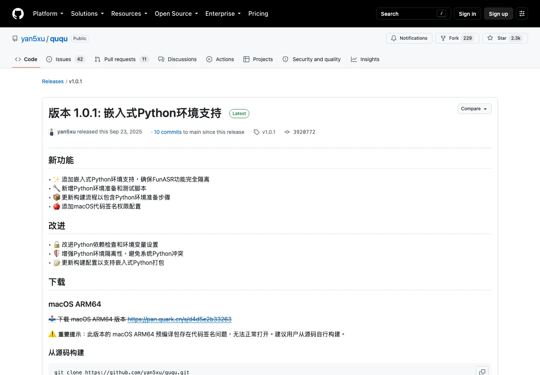Click the Discussions speech bubble icon

pyautogui.click(x=161, y=59)
